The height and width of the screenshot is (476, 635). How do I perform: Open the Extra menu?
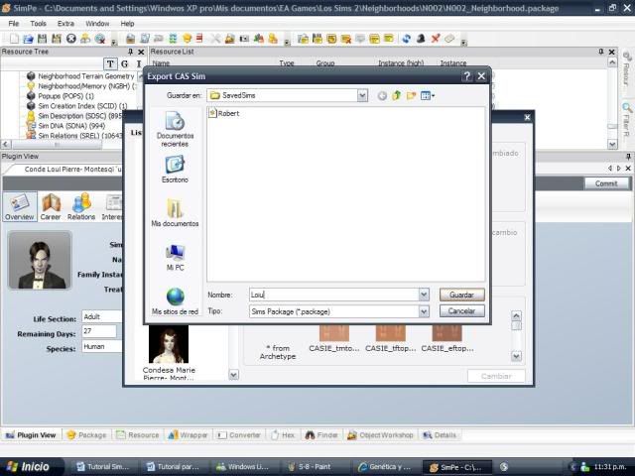coord(65,24)
